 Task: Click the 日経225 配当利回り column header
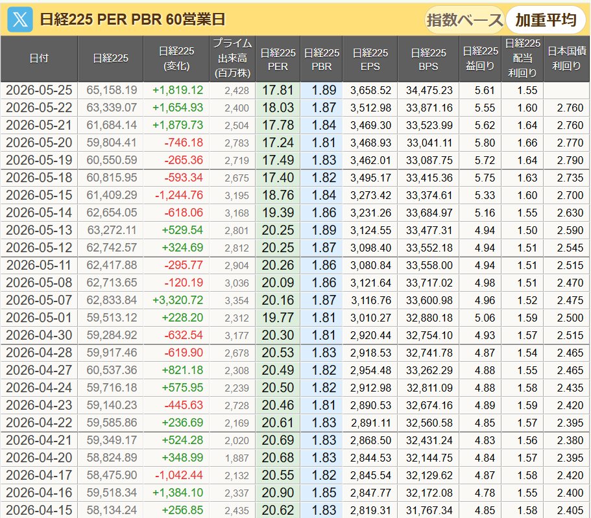click(522, 58)
